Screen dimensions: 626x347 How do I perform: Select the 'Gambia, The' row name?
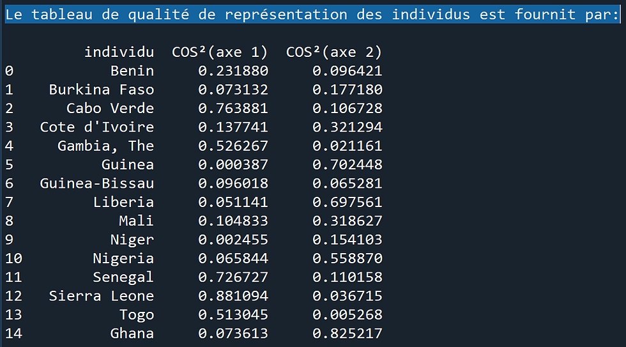(x=106, y=146)
